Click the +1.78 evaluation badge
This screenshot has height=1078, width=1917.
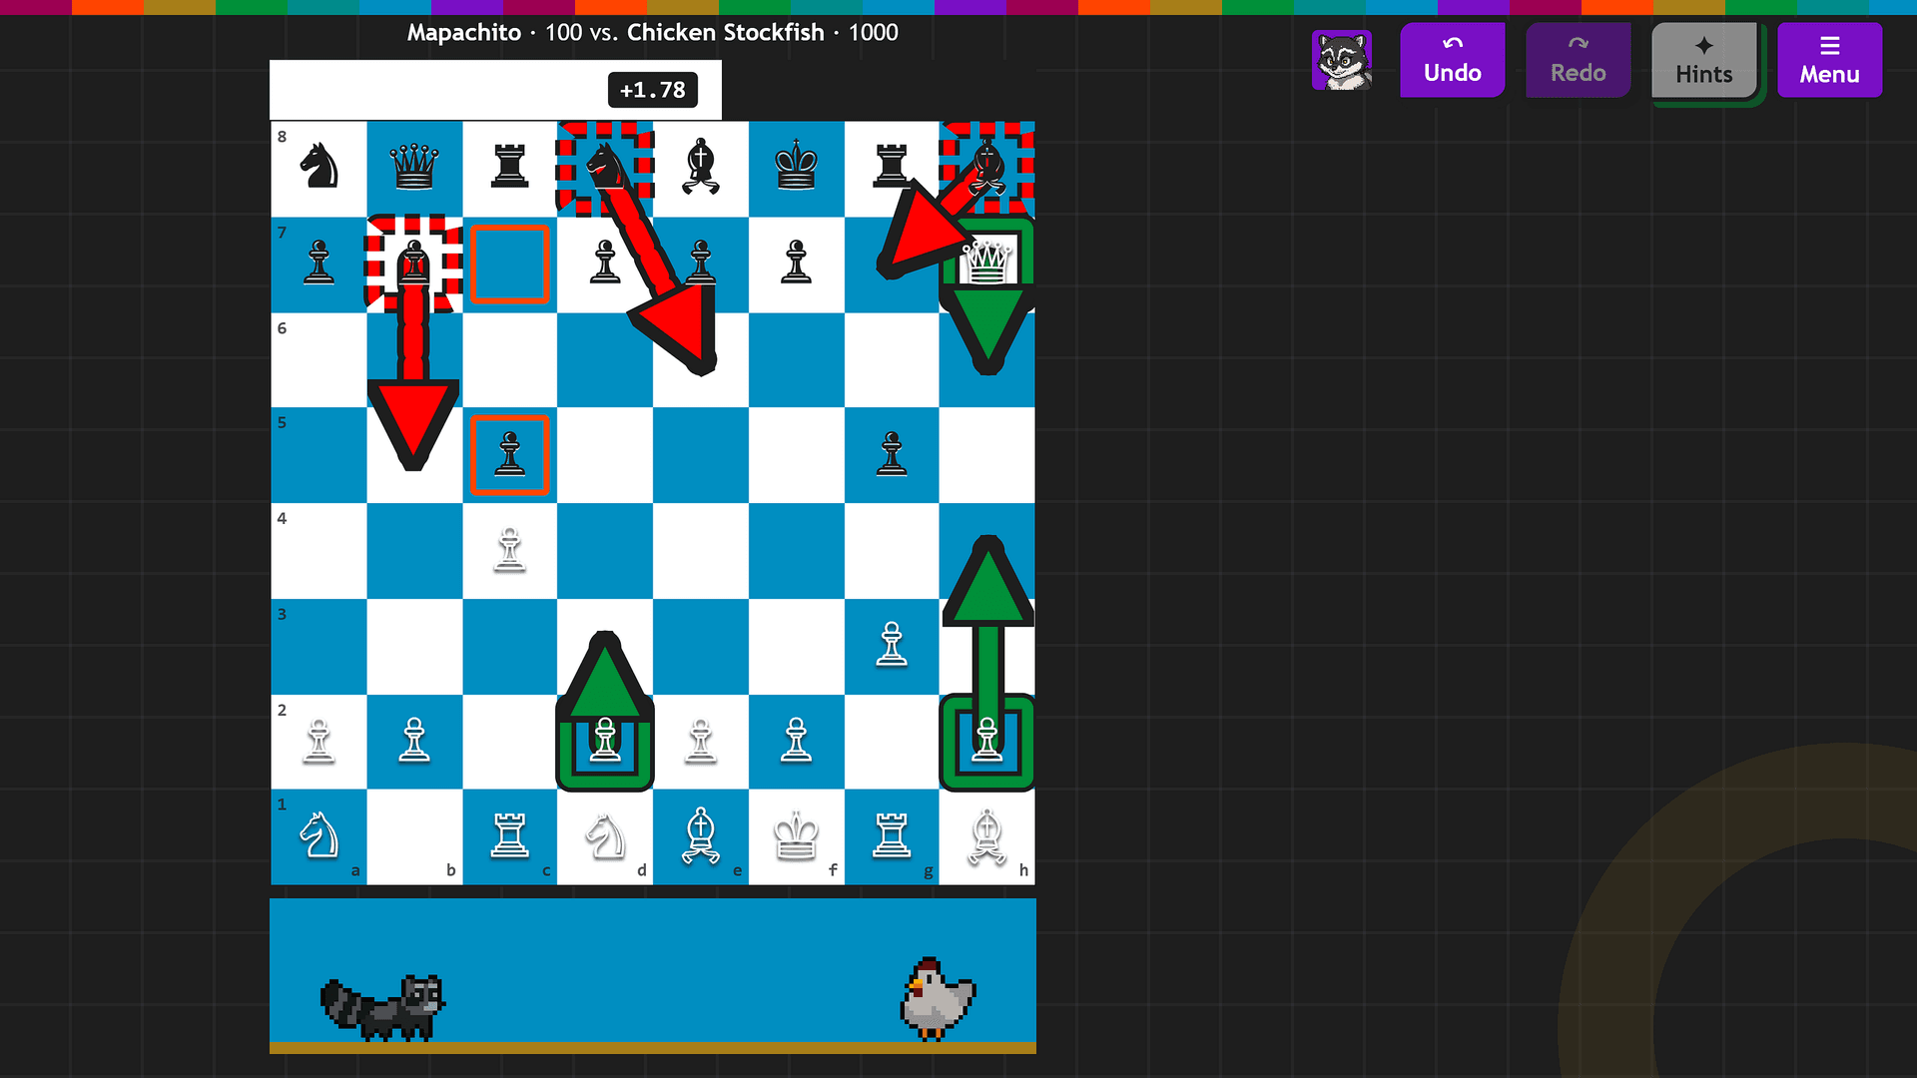tap(652, 90)
